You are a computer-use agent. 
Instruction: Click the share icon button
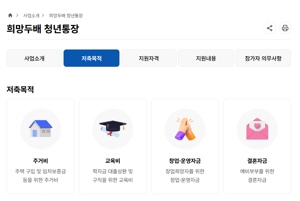[270, 28]
